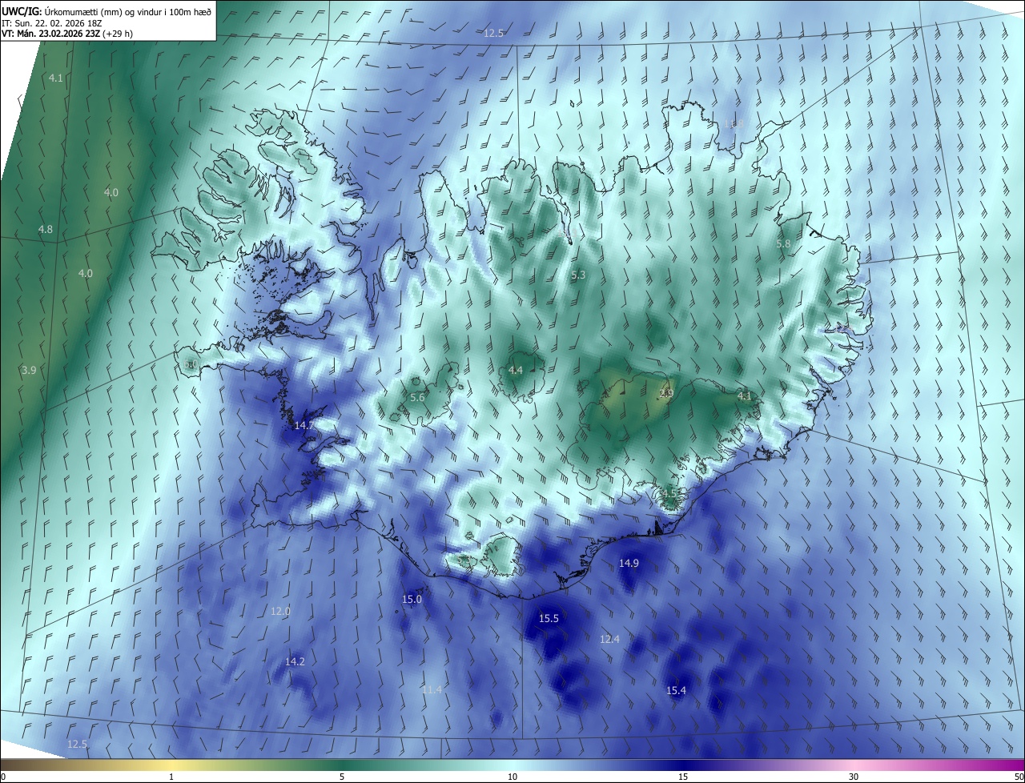Select the colorbar tick label 1
The image size is (1025, 783).
pyautogui.click(x=171, y=777)
